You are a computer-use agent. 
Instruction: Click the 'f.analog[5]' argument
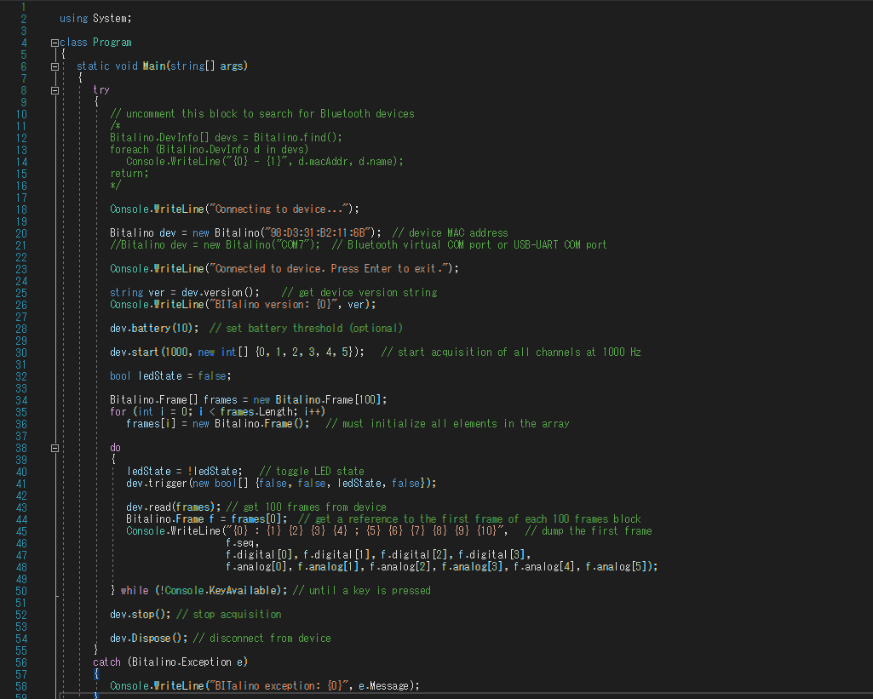(617, 567)
